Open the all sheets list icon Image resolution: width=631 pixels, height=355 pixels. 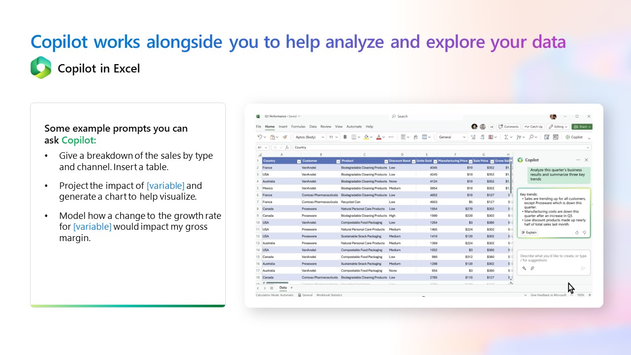point(271,287)
